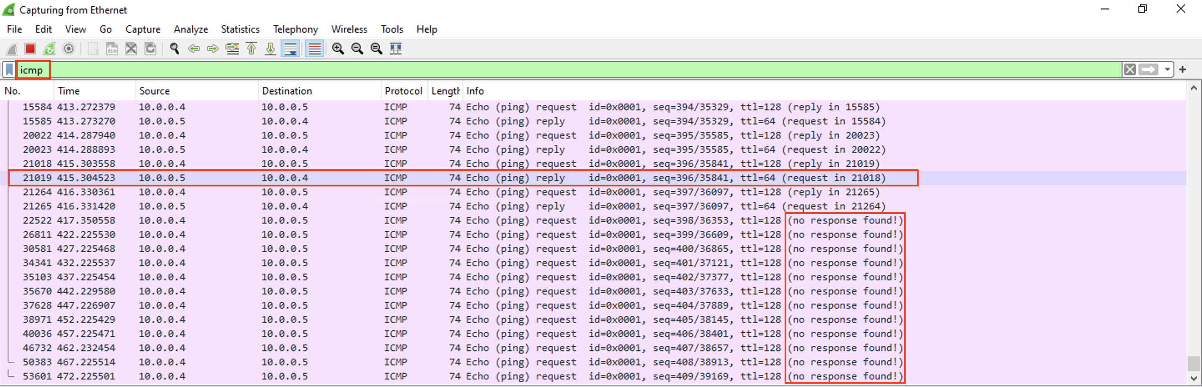Clear the icmp display filter

[x=1130, y=70]
